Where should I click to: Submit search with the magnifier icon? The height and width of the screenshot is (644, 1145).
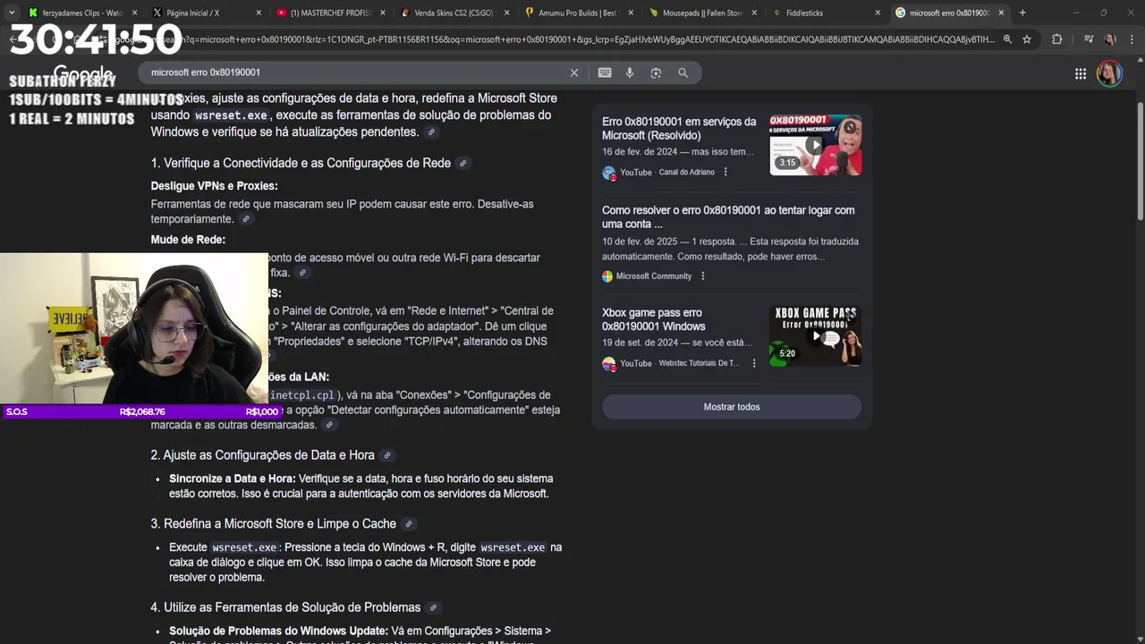pyautogui.click(x=683, y=72)
